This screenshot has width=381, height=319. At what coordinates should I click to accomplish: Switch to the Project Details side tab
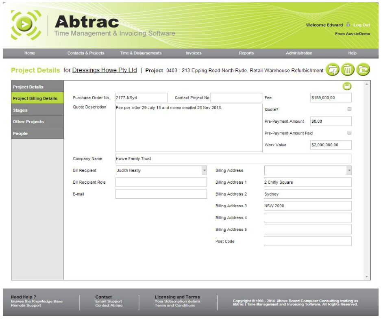pos(37,87)
